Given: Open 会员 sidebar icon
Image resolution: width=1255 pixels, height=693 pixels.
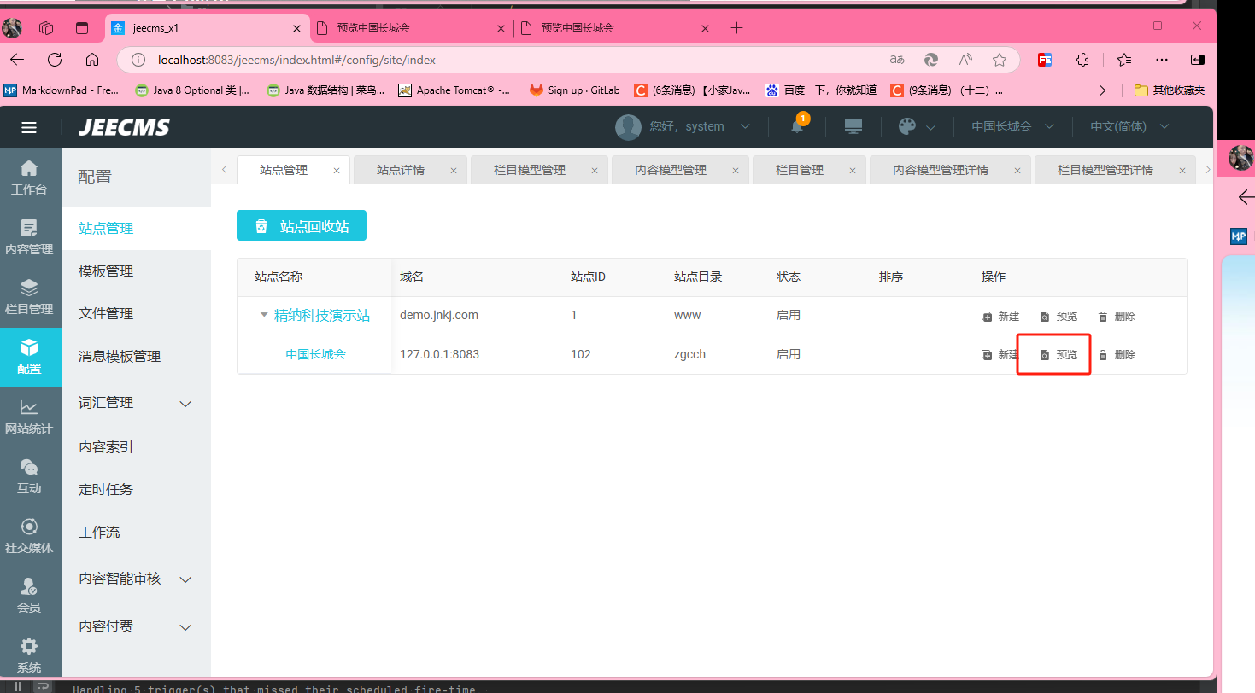Looking at the screenshot, I should coord(29,596).
